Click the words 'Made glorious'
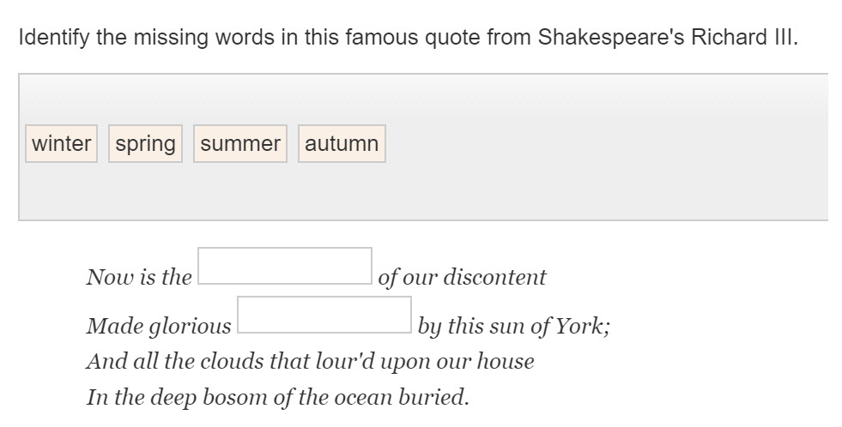Image resolution: width=842 pixels, height=427 pixels. (x=159, y=326)
